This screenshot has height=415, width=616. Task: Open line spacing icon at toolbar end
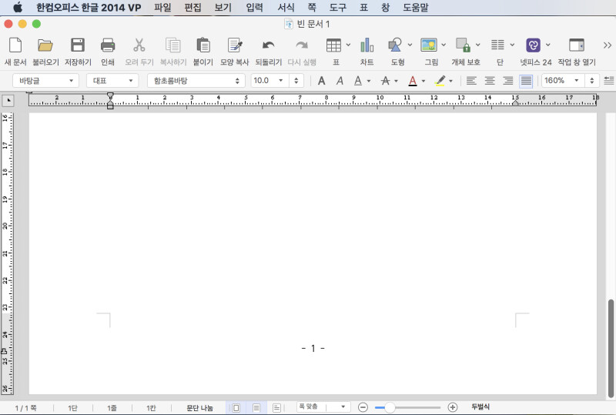[609, 81]
